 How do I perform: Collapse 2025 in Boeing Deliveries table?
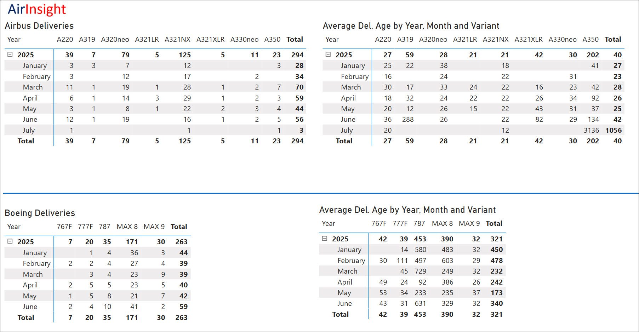(x=10, y=241)
